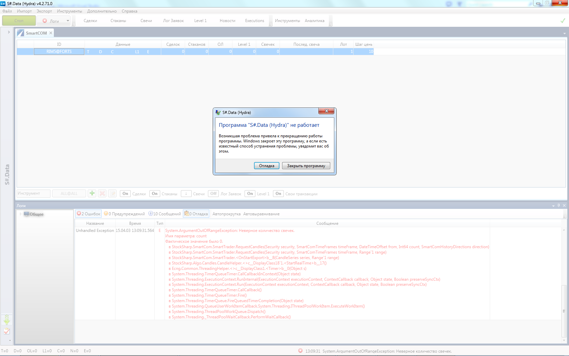Click the Инструмент input field
The image size is (569, 356).
tap(34, 193)
